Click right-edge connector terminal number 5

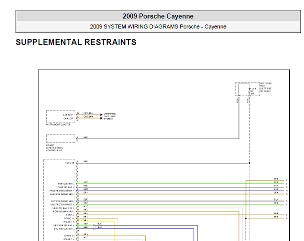286,194
